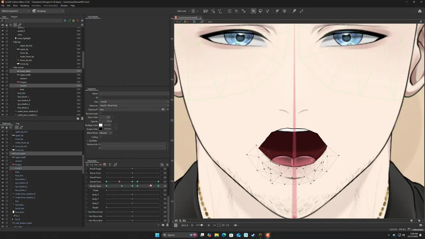The height and width of the screenshot is (239, 425).
Task: Delete parameter using trash icon
Action: pyautogui.click(x=167, y=225)
